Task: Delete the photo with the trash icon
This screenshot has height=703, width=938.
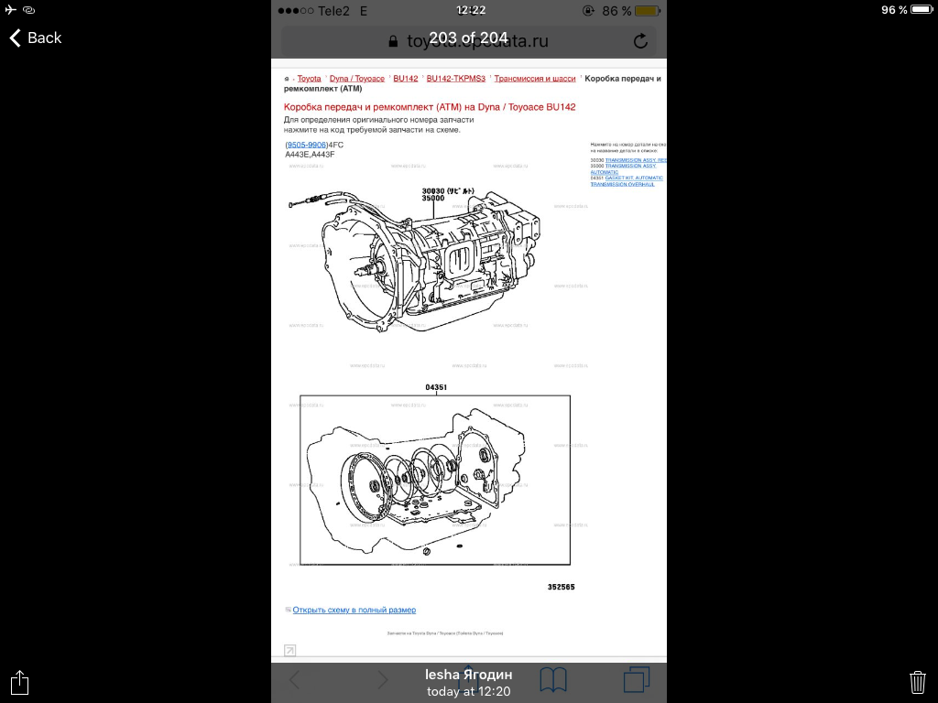Action: (x=917, y=682)
